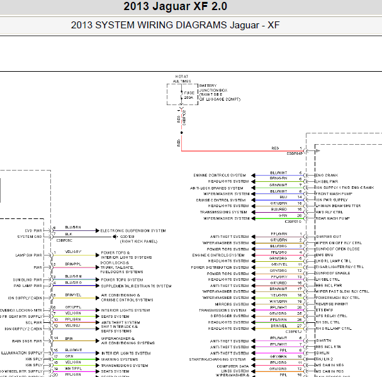Image resolution: width=382 pixels, height=377 pixels.
Task: Select 'ANTI-LOCK BRAKES SYSTEM' text
Action: click(216, 188)
